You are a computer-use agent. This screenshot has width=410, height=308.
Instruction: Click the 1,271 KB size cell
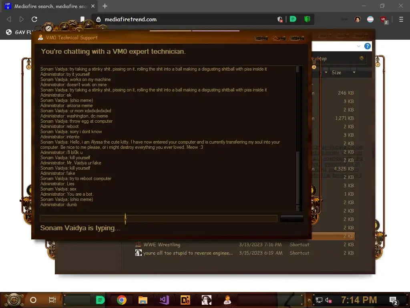pyautogui.click(x=344, y=118)
